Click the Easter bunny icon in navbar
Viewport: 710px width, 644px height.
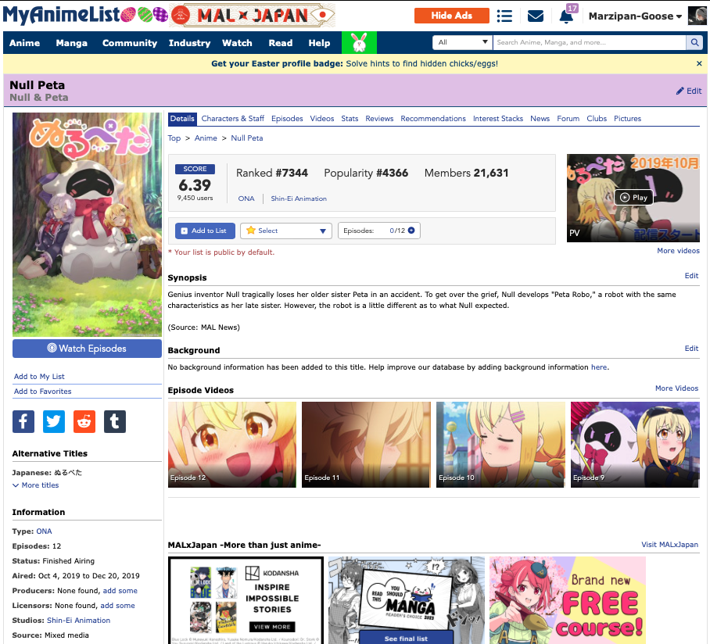tap(359, 43)
